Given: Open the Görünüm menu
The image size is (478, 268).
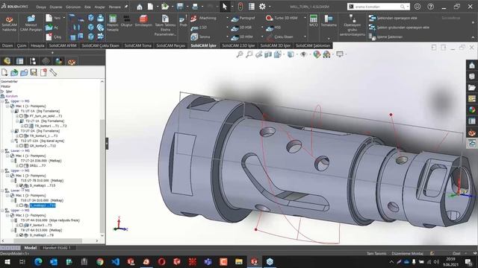Looking at the screenshot, I should (73, 7).
